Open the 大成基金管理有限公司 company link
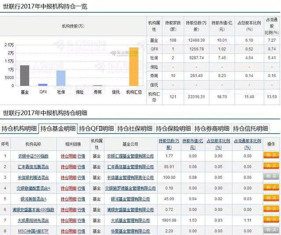The height and width of the screenshot is (235, 281). tap(131, 220)
